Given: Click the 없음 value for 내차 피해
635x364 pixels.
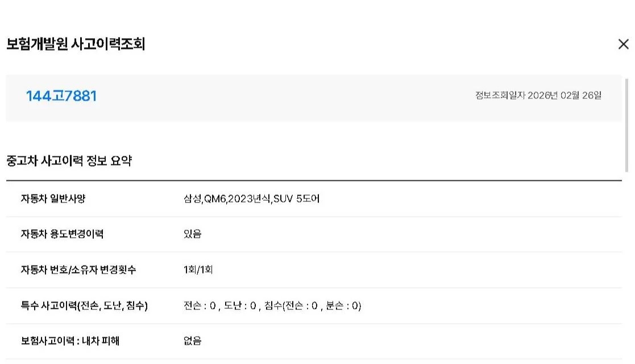Looking at the screenshot, I should [x=192, y=341].
